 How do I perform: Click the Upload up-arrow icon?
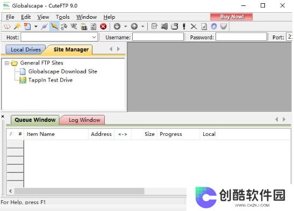pyautogui.click(x=134, y=26)
